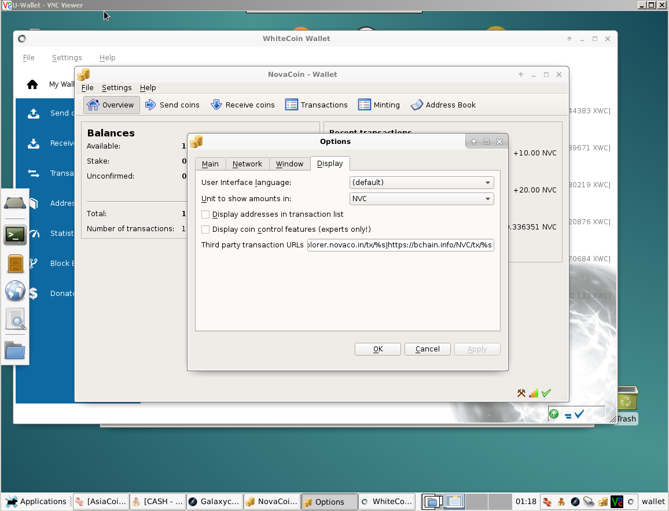Switch to Galaxycoin taskbar window

click(215, 502)
